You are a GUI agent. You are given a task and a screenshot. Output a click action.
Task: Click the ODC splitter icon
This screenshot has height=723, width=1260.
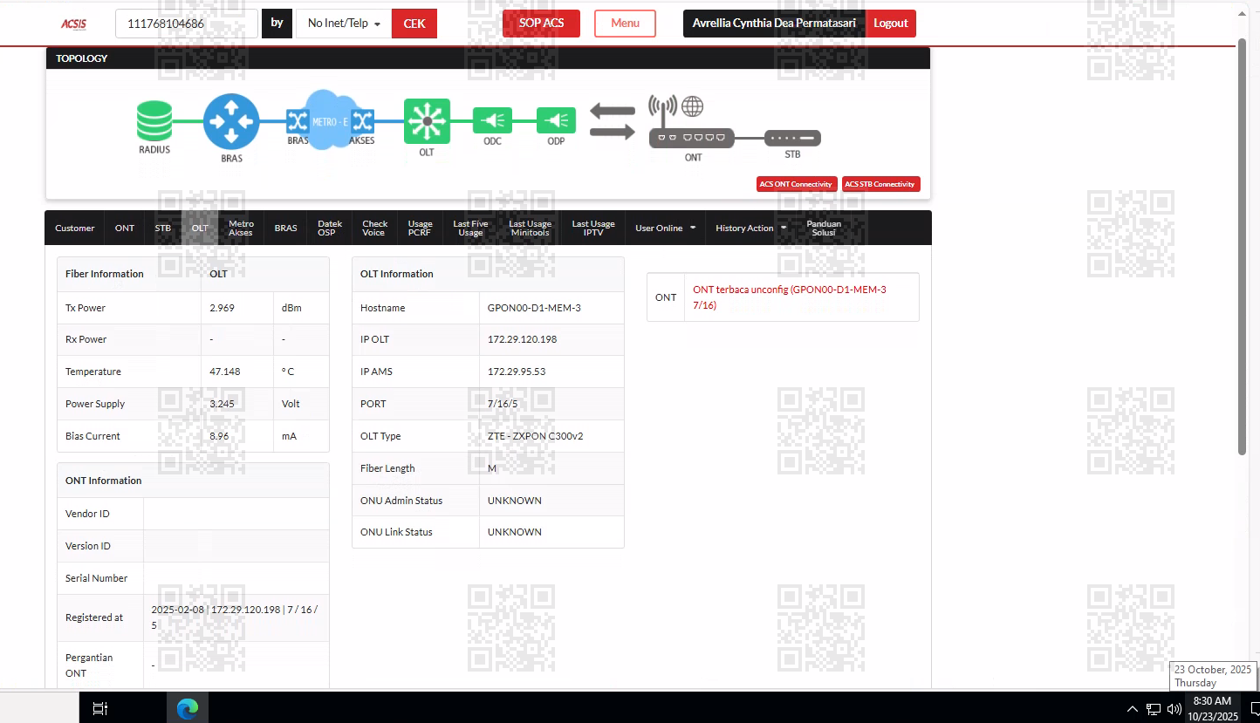[x=492, y=120]
